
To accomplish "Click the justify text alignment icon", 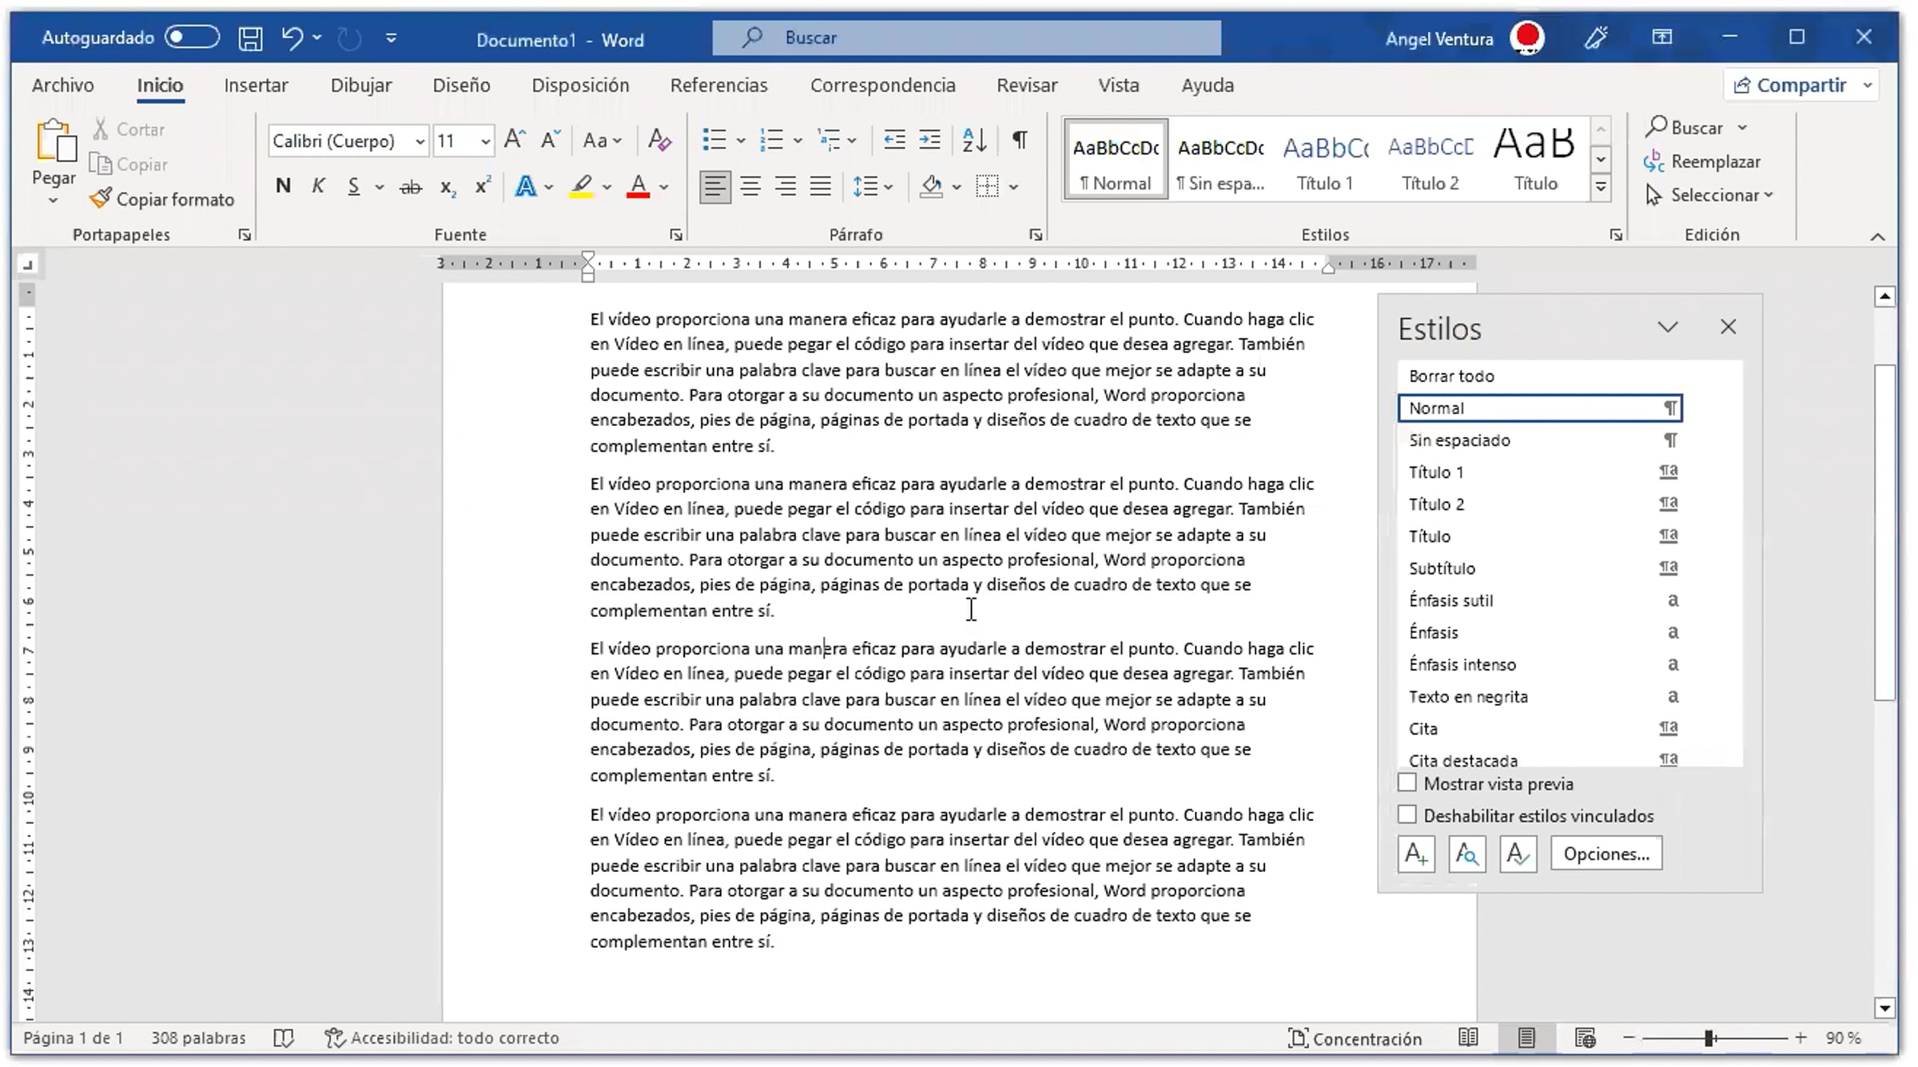I will tap(821, 186).
